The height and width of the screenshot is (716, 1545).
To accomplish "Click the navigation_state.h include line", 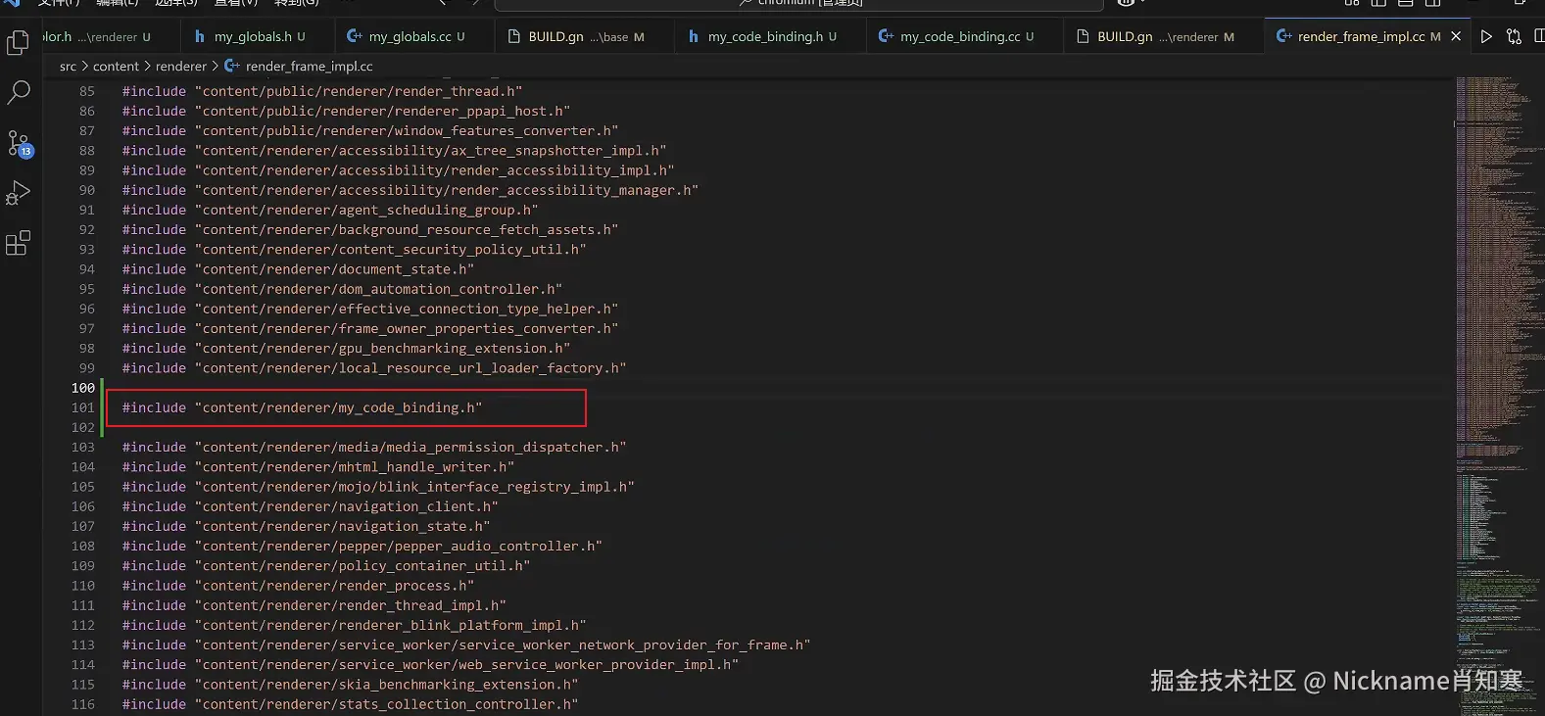I will [306, 526].
